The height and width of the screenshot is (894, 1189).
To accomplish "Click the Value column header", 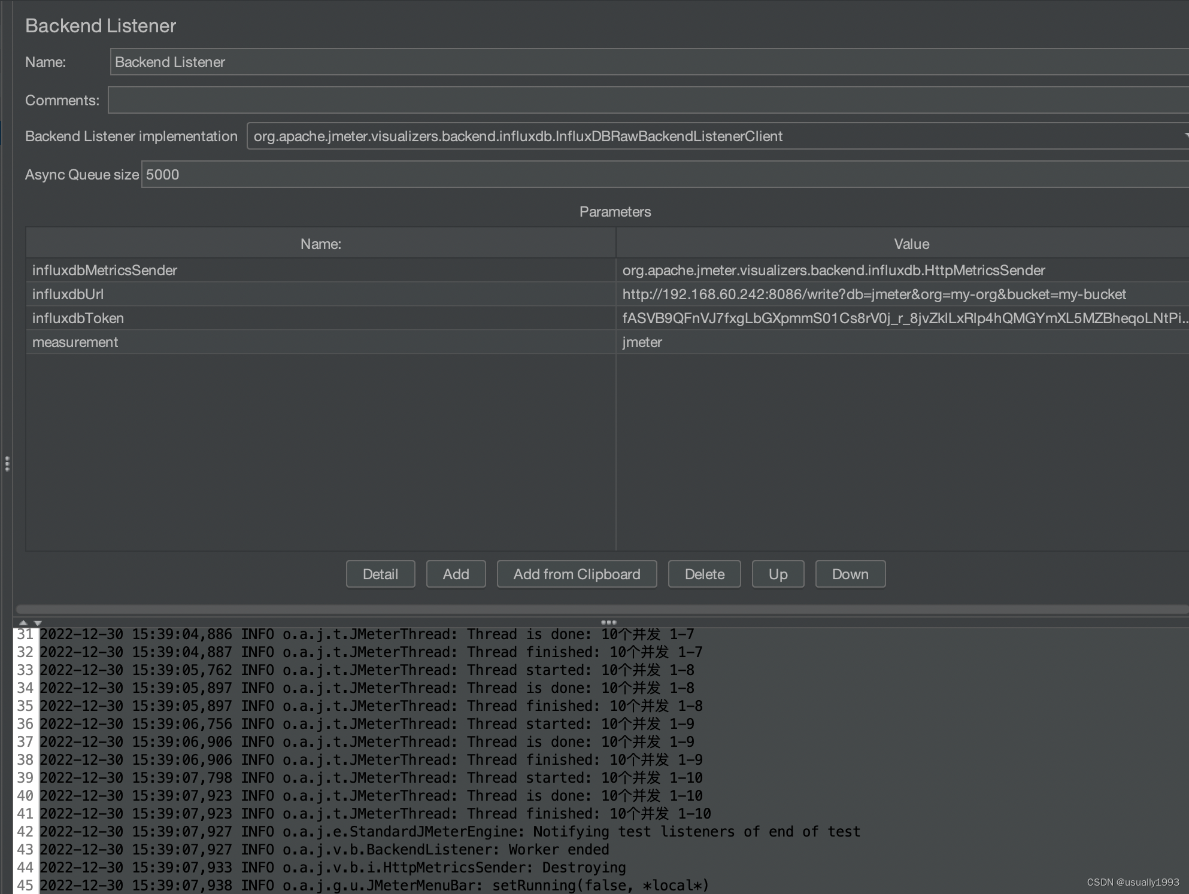I will point(903,244).
